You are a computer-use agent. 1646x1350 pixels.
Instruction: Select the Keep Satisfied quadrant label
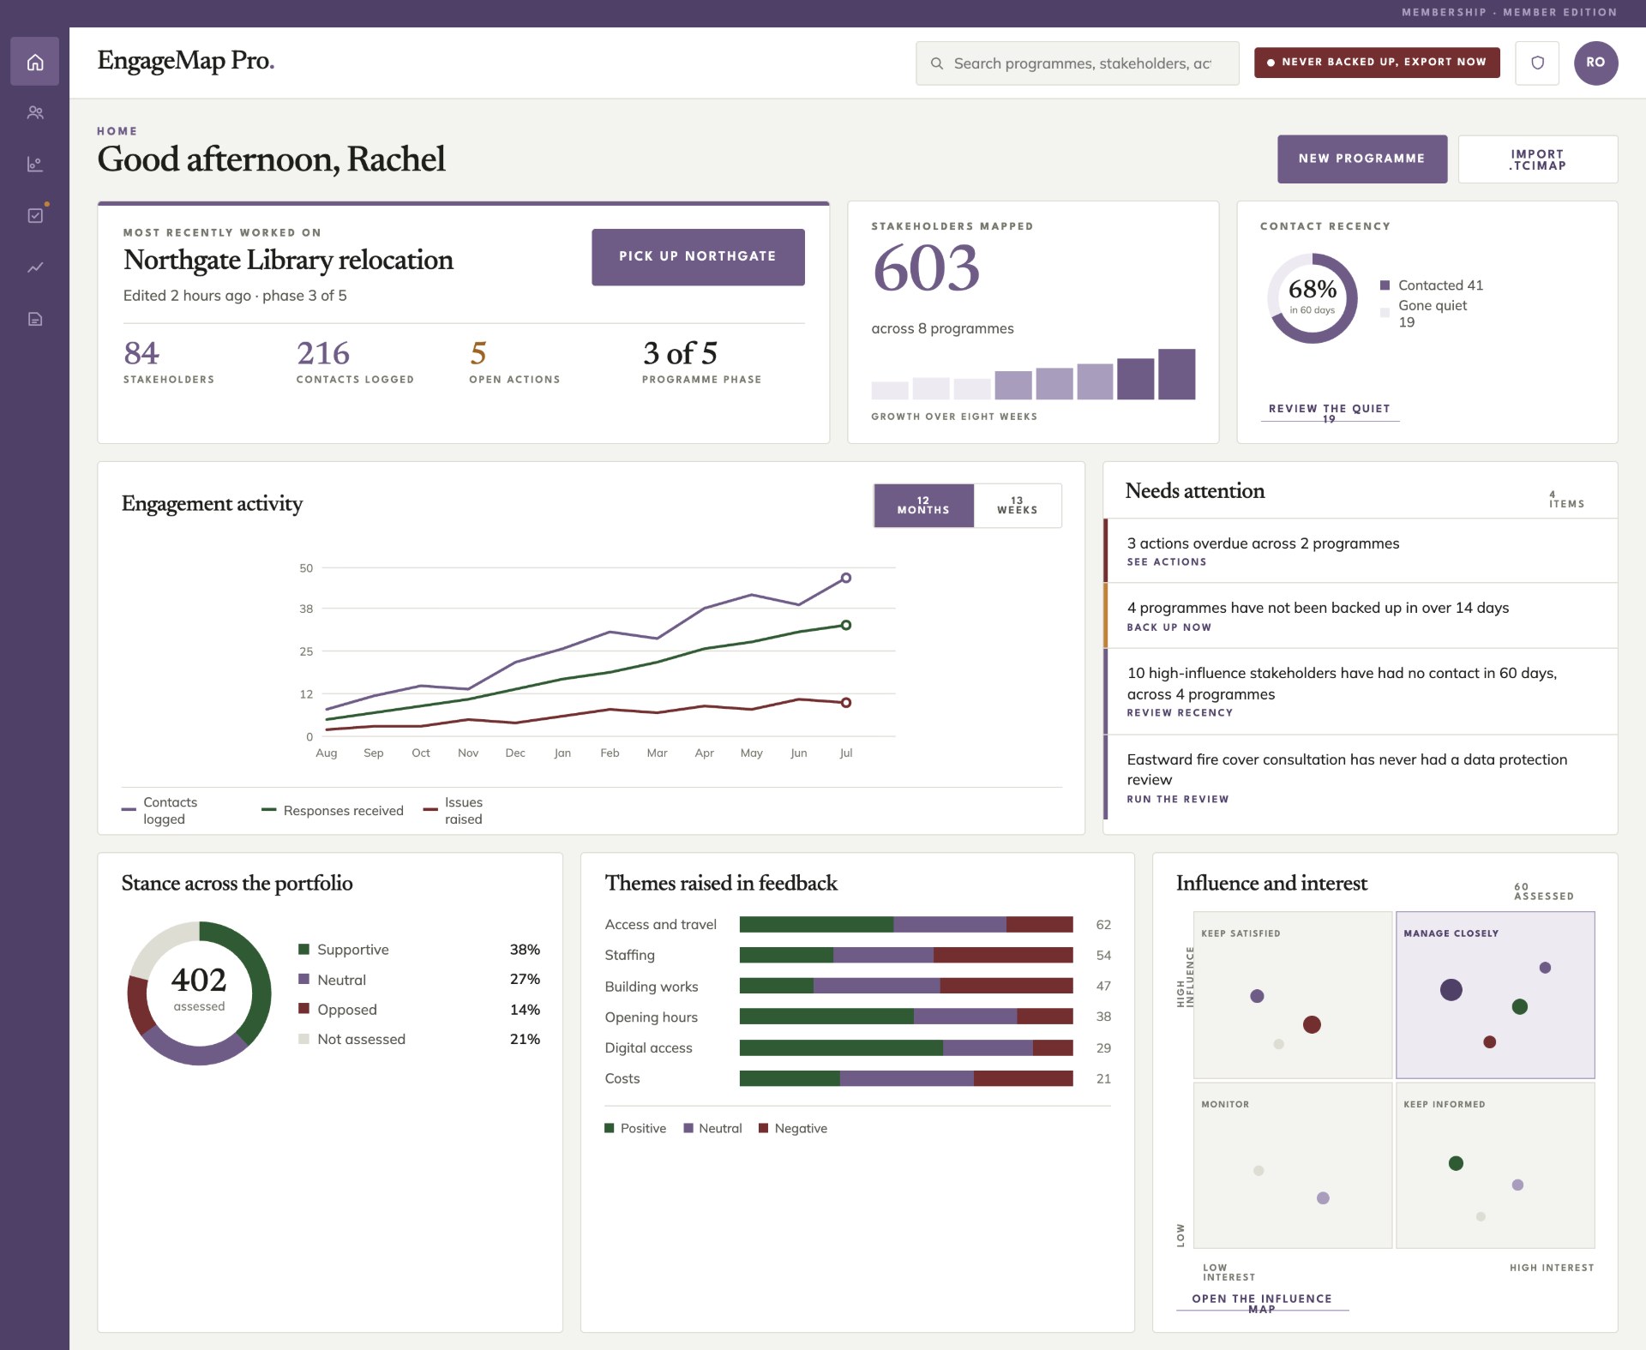1241,933
